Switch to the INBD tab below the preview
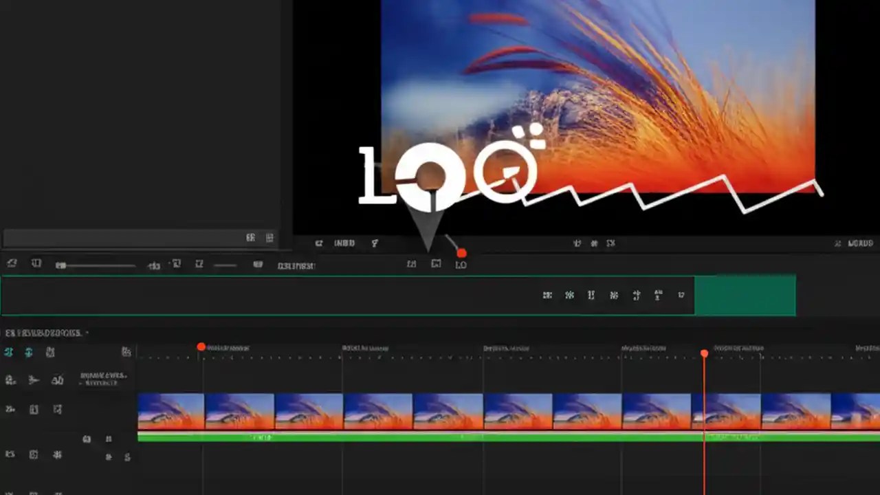Screen dimensions: 880x495 [x=344, y=243]
